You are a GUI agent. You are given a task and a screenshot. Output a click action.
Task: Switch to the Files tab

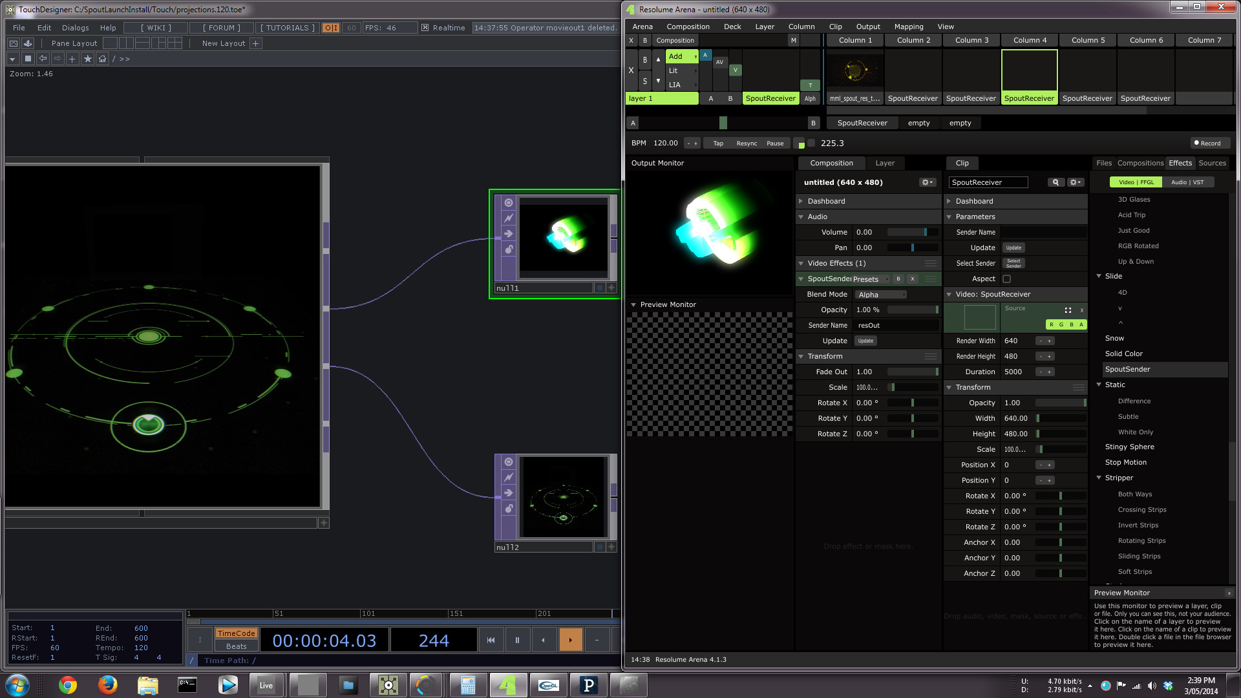pyautogui.click(x=1104, y=163)
